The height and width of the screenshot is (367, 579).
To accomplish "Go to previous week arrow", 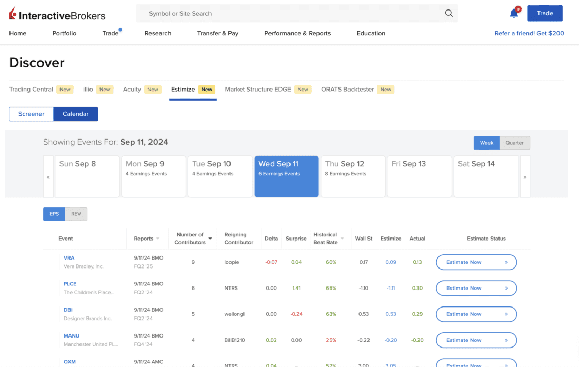I will pos(48,177).
